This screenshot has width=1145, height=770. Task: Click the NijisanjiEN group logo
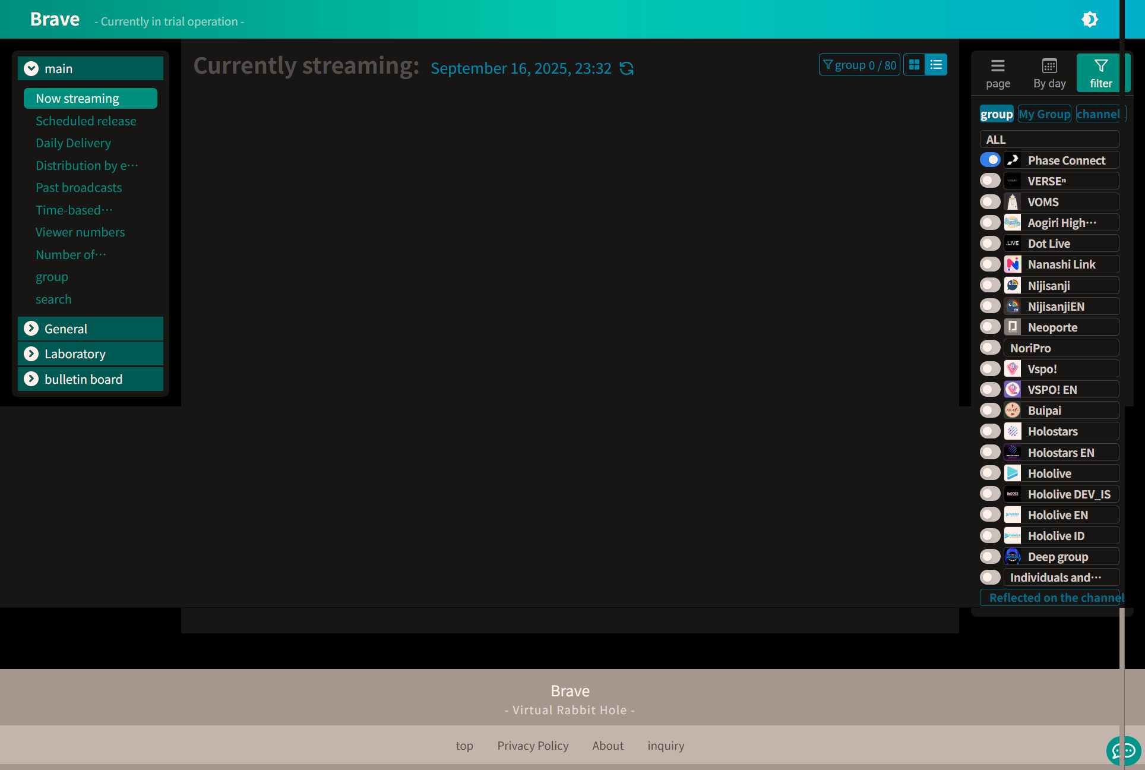(1013, 306)
